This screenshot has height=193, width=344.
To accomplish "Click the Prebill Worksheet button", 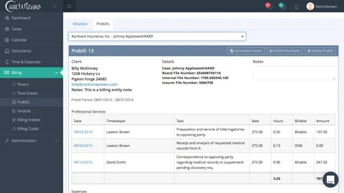I will coord(284,51).
